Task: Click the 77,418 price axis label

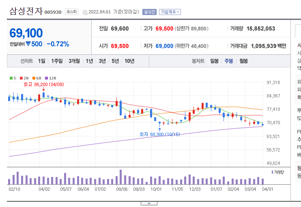Action: [273, 109]
